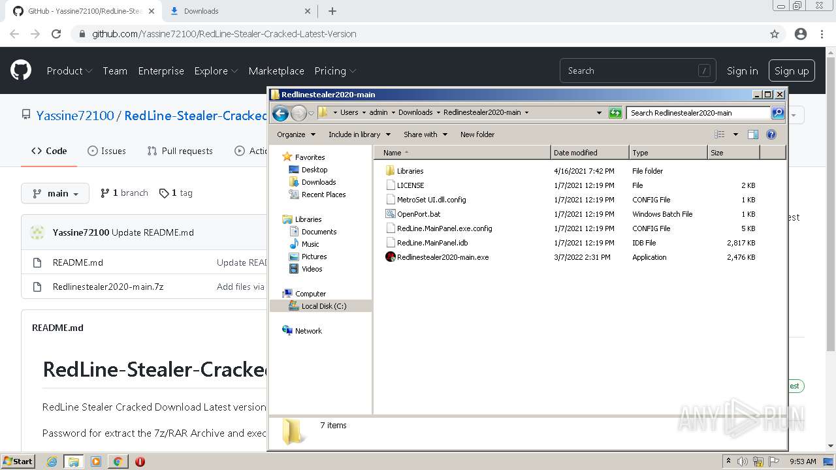Click the GitHub logo in the header

click(21, 70)
